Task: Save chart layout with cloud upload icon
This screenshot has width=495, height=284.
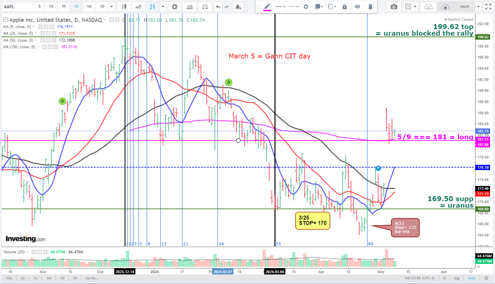Action: [x=445, y=7]
